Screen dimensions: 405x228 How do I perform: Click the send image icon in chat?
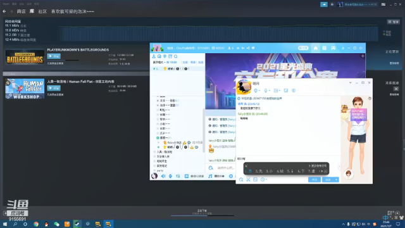click(x=255, y=179)
